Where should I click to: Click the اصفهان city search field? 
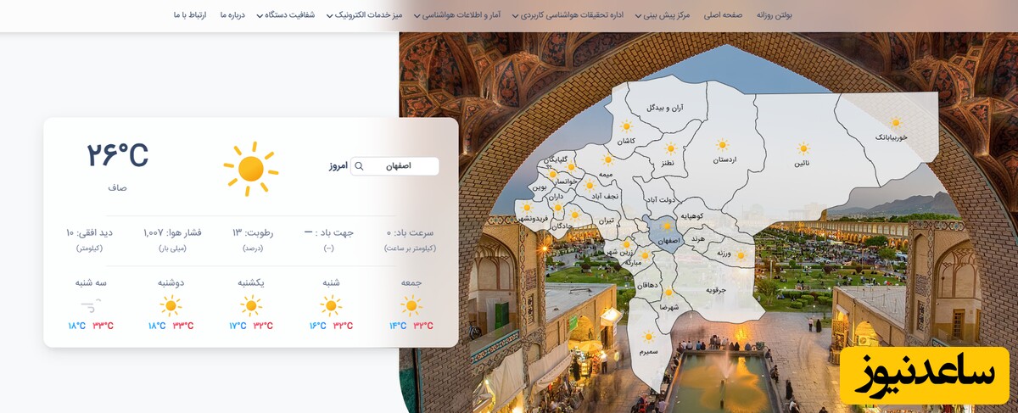pyautogui.click(x=395, y=166)
